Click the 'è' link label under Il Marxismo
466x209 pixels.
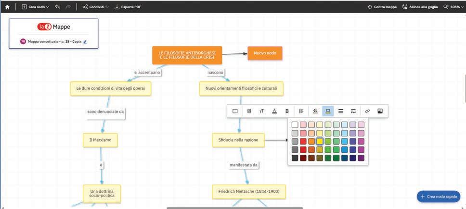(101, 165)
